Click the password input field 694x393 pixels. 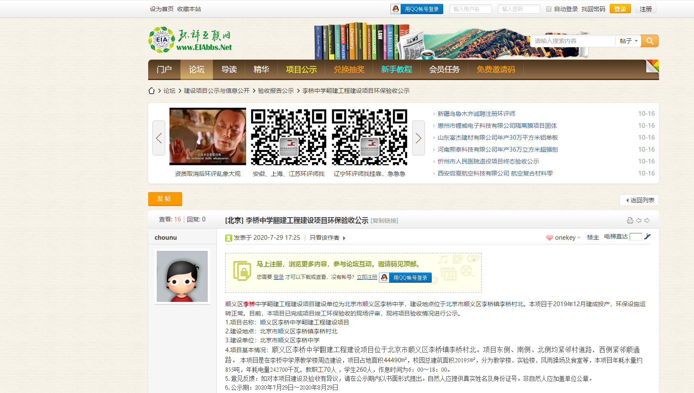[519, 9]
